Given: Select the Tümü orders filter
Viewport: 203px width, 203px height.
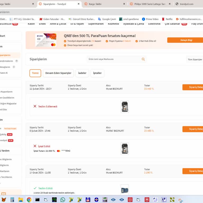Looking at the screenshot, I should [35, 73].
